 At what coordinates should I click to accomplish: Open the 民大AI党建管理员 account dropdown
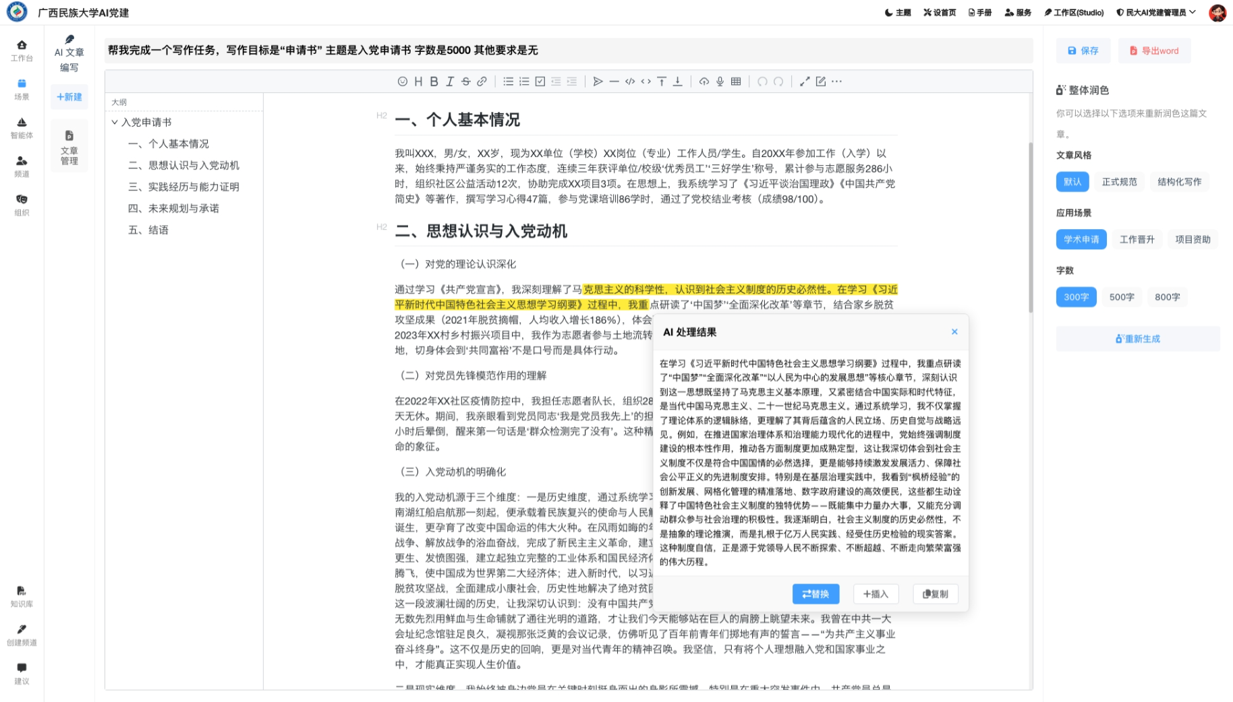(1156, 12)
